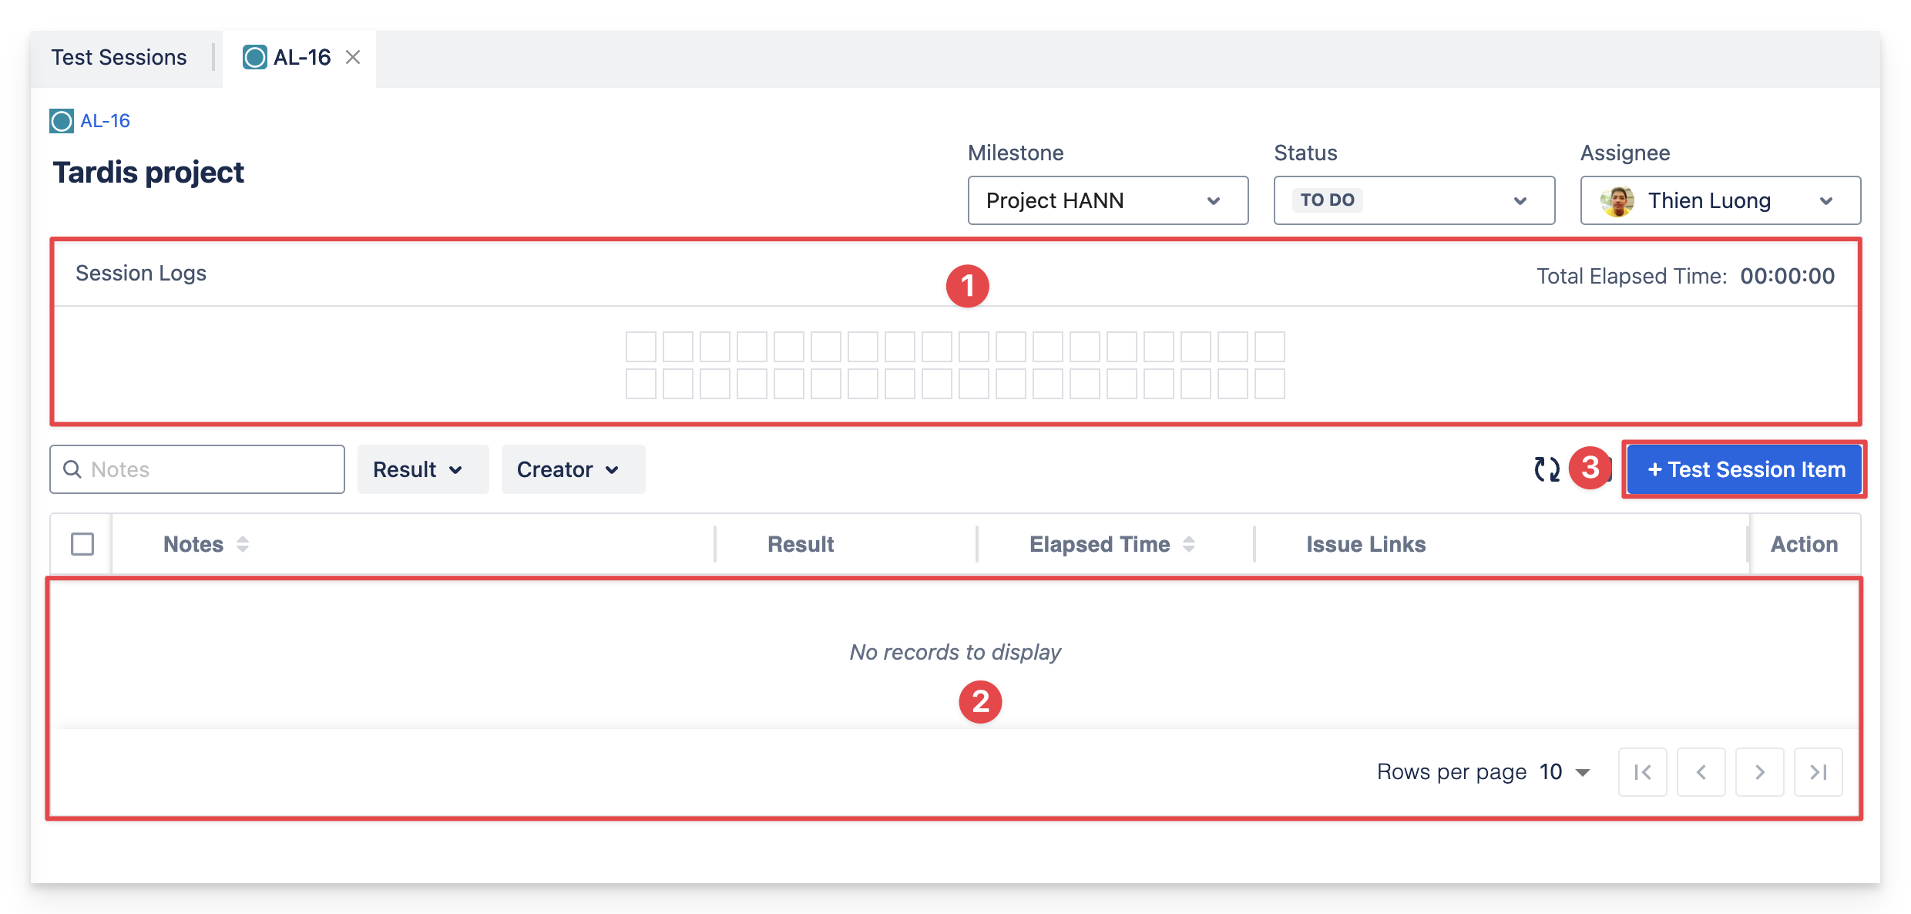This screenshot has height=914, width=1911.
Task: Close the AL-16 tab
Action: pos(353,57)
